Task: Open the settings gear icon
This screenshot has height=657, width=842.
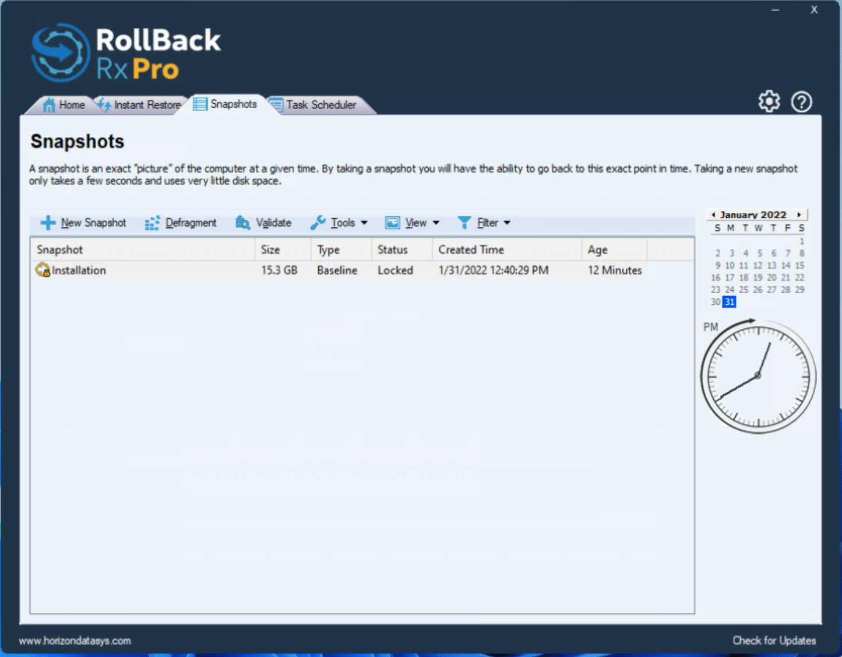Action: pyautogui.click(x=769, y=101)
